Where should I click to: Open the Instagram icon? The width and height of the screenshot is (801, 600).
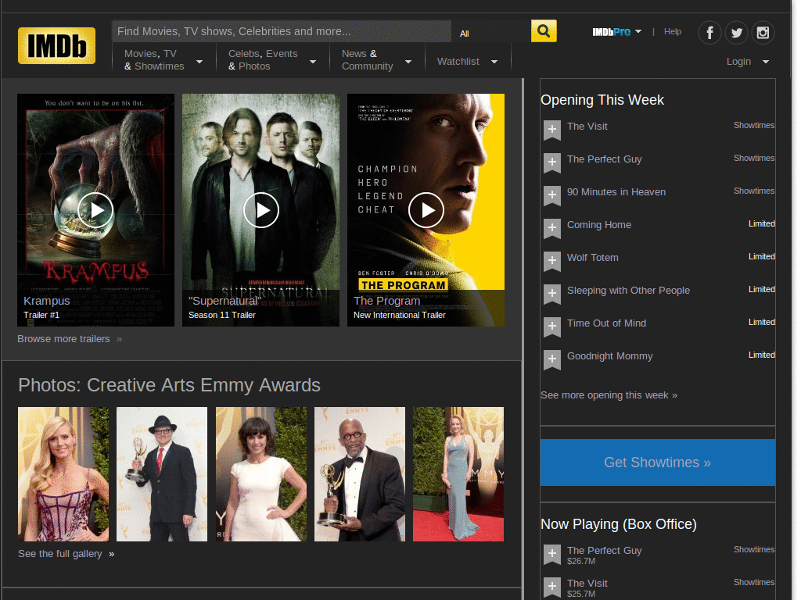(x=763, y=33)
